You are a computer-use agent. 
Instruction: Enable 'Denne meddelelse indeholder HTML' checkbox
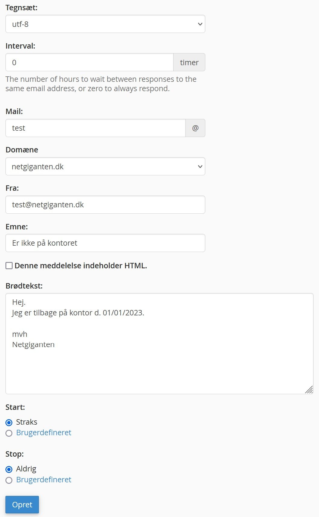[9, 266]
